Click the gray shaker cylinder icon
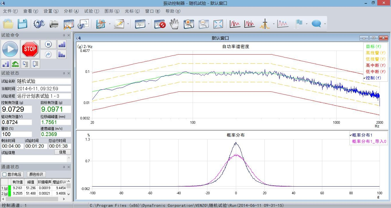This screenshot has height=208, width=391. 54,24
